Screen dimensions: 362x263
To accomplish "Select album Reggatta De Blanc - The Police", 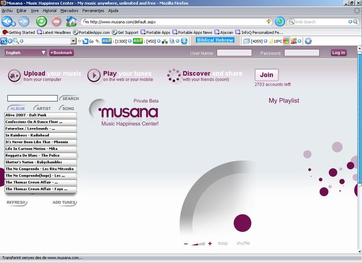I will 41,155.
